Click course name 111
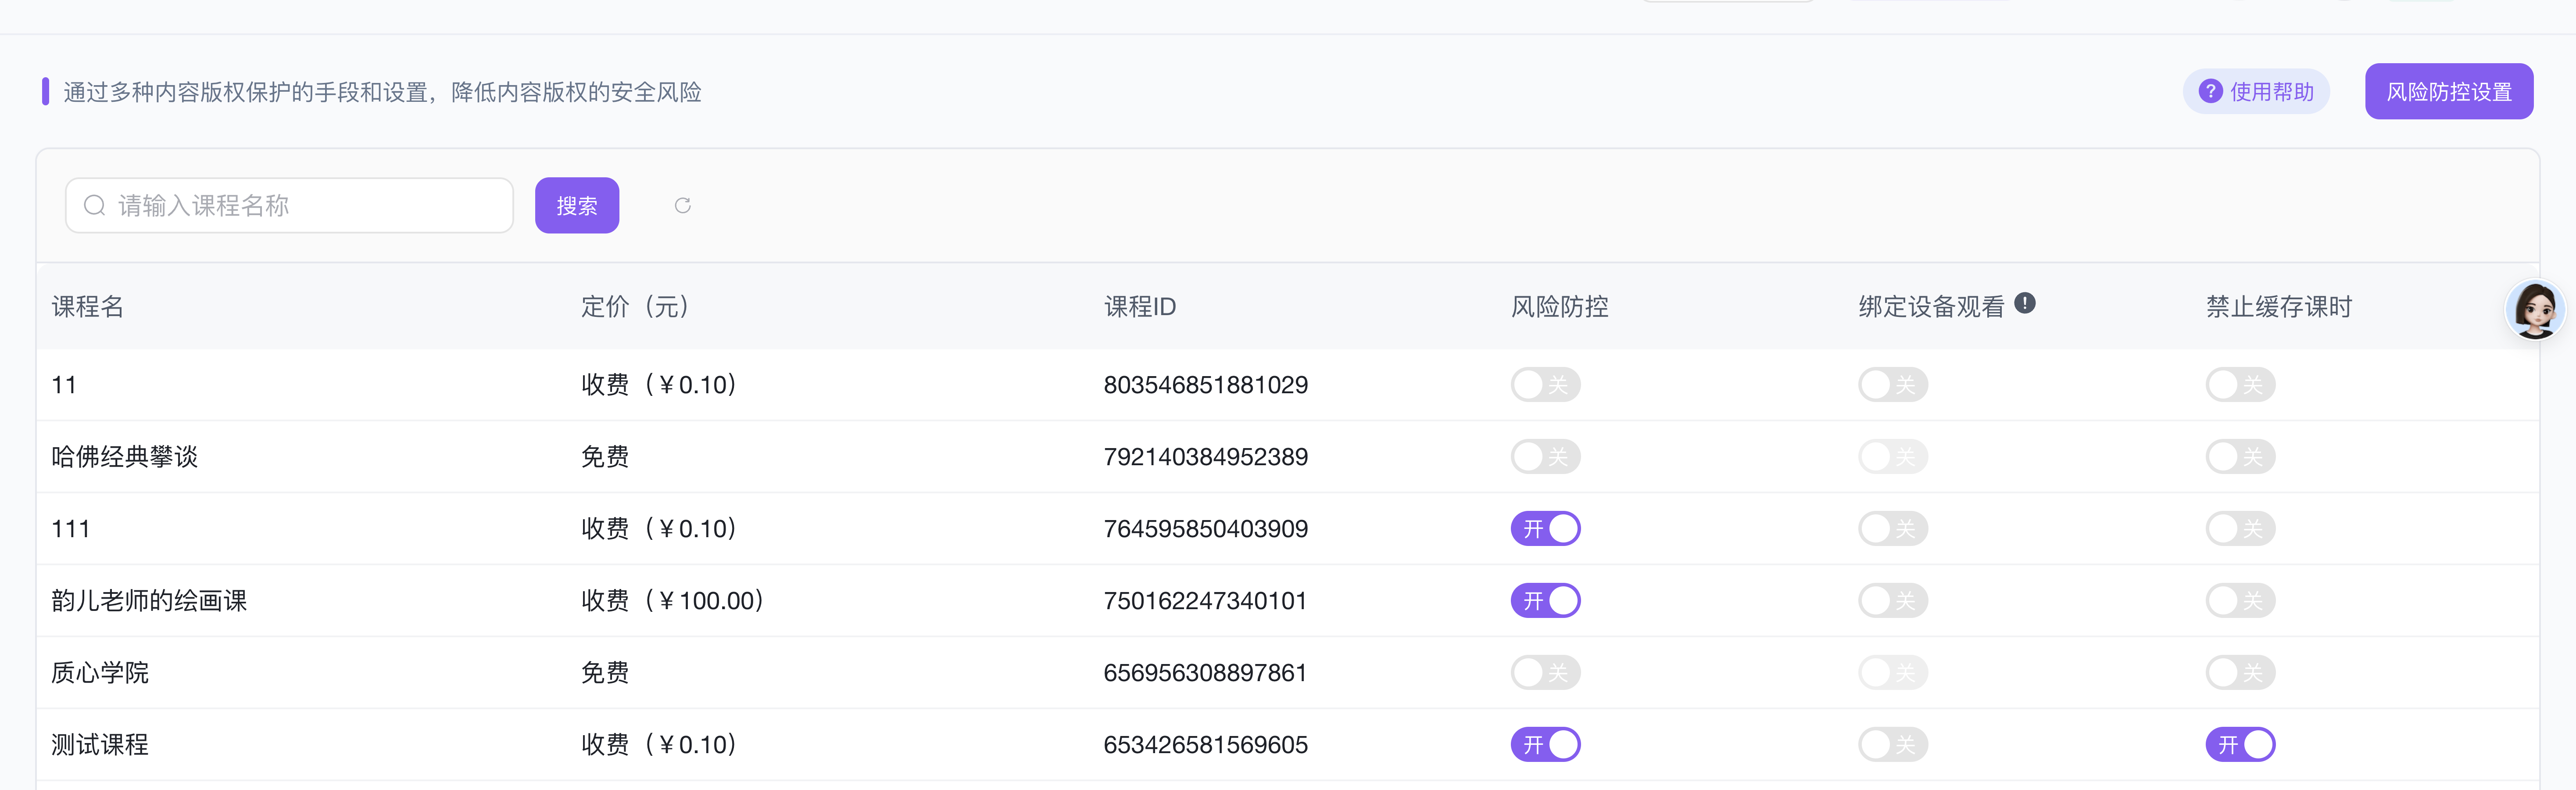 pyautogui.click(x=71, y=529)
